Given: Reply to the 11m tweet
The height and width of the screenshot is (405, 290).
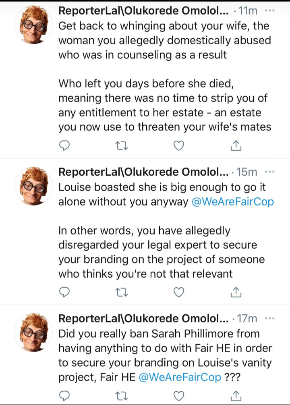Looking at the screenshot, I should point(64,146).
